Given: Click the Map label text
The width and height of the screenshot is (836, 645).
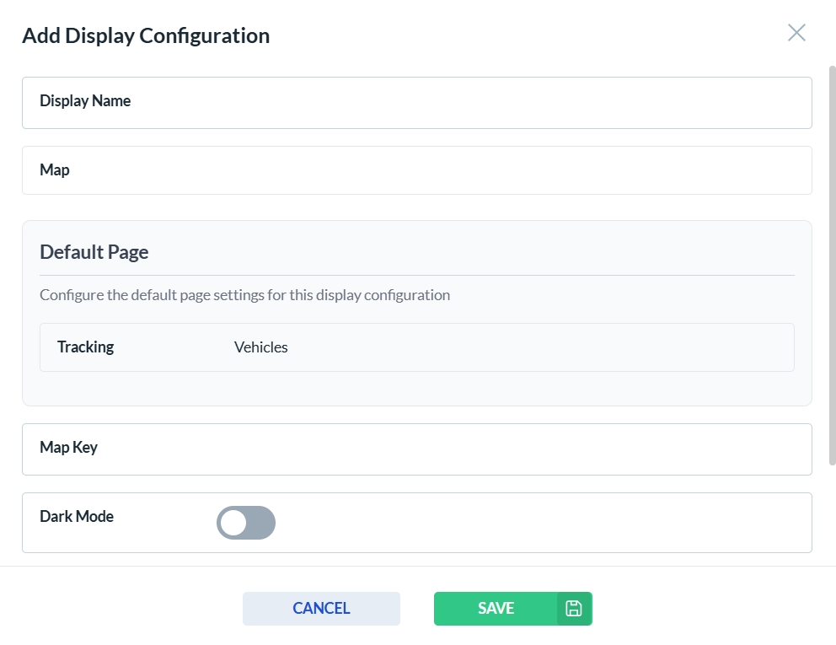Looking at the screenshot, I should (55, 170).
